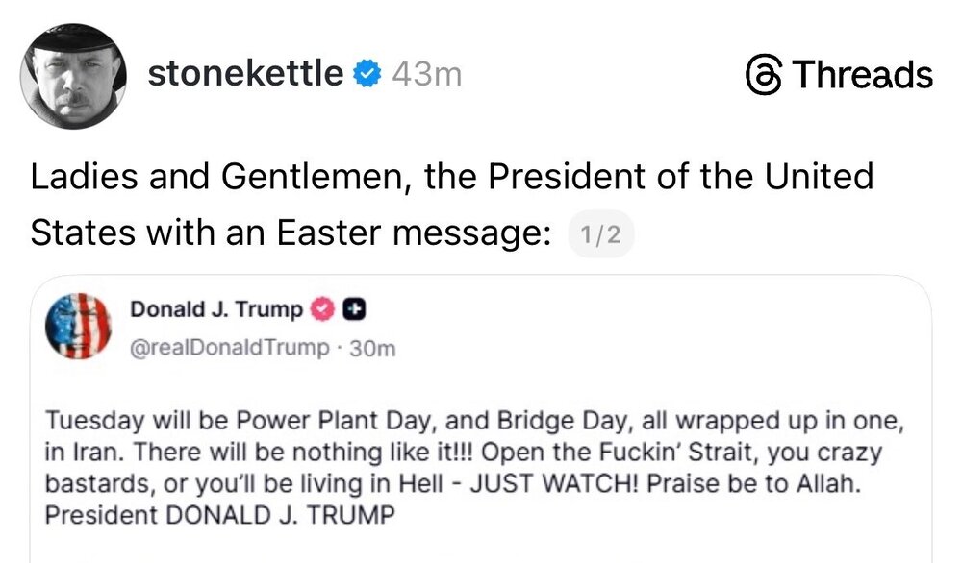
Task: Click the black plus badge icon
Action: point(353,309)
